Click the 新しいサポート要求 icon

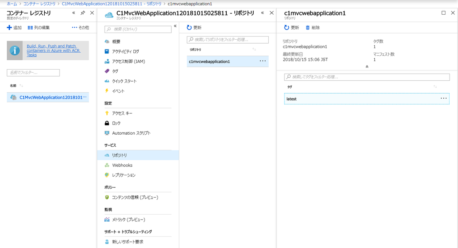[107, 242]
